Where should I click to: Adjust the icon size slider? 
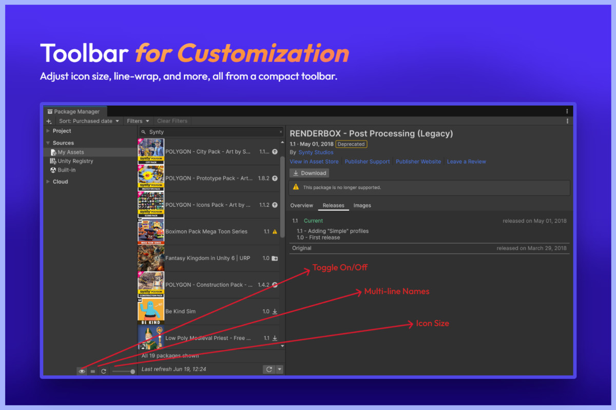(124, 371)
